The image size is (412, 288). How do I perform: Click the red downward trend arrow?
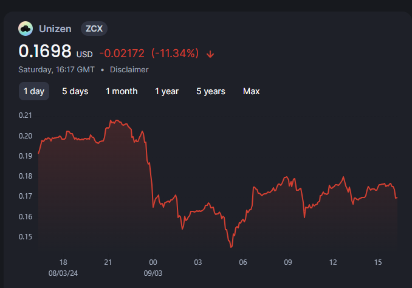click(x=210, y=53)
